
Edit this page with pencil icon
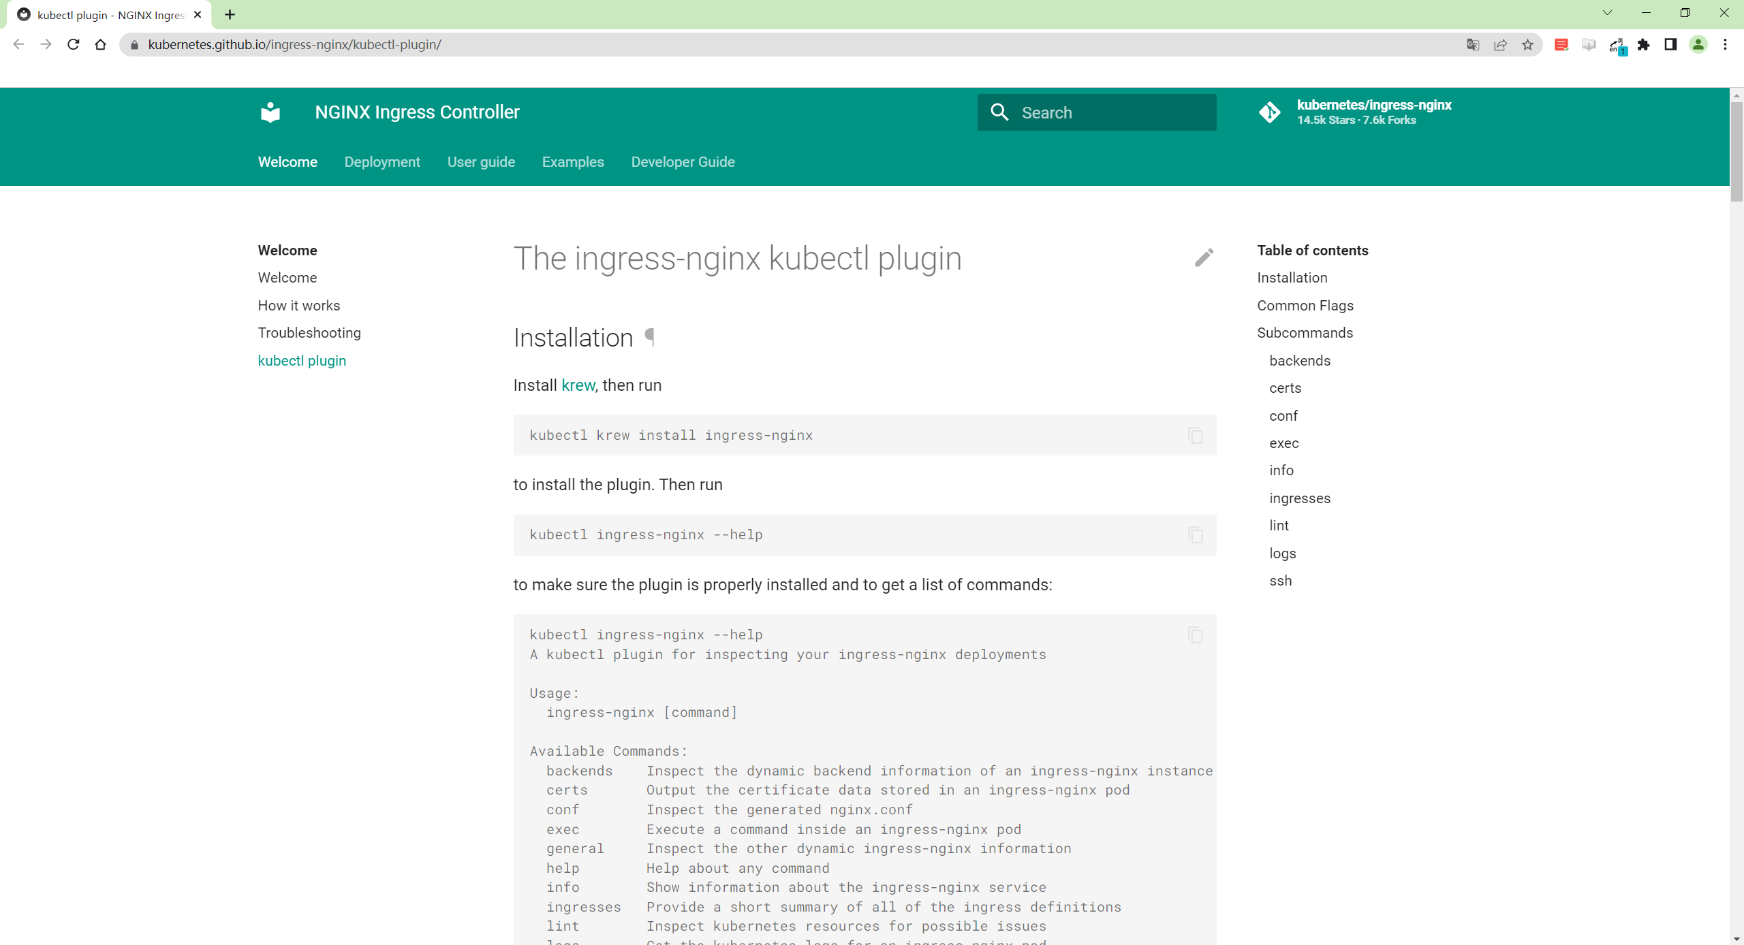click(1204, 258)
